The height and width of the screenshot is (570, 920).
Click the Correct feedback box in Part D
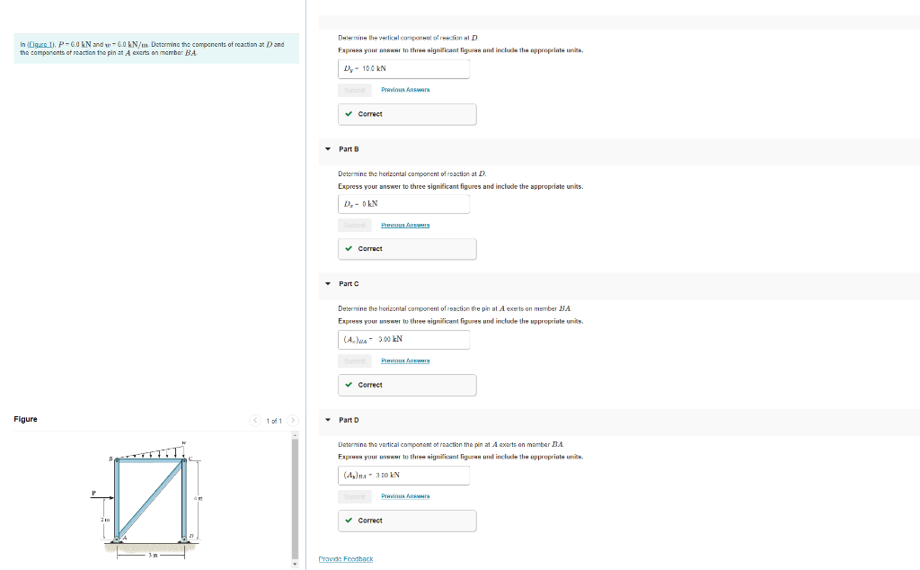(407, 521)
